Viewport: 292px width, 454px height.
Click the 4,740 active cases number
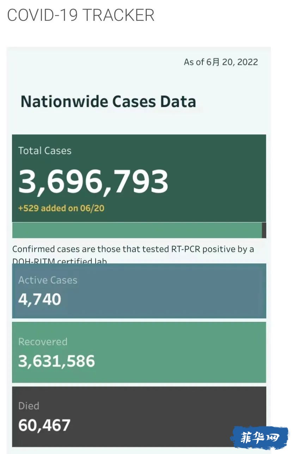39,299
